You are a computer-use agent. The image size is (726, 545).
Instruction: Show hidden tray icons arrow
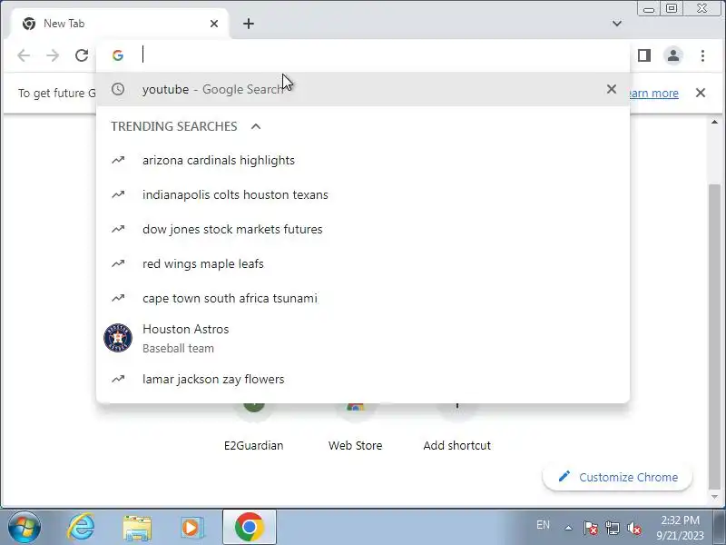click(x=569, y=528)
